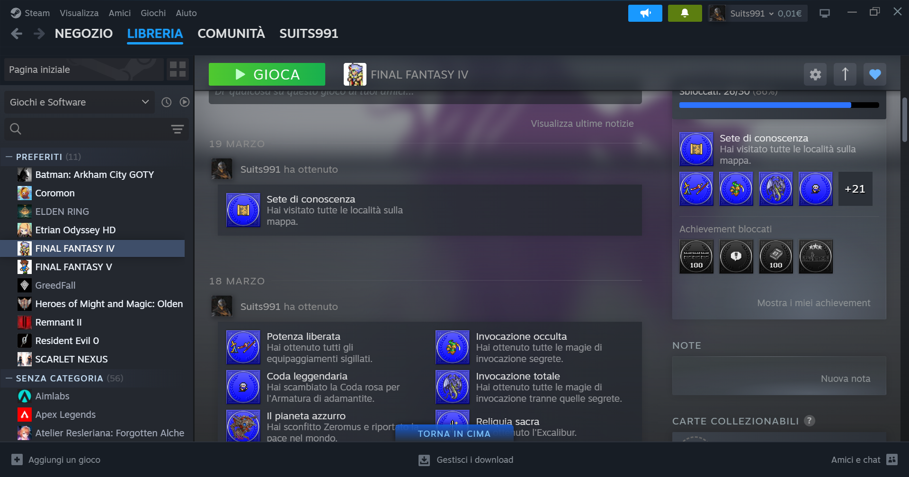Click Potenza liberata achievement icon
The height and width of the screenshot is (477, 909).
pos(243,347)
